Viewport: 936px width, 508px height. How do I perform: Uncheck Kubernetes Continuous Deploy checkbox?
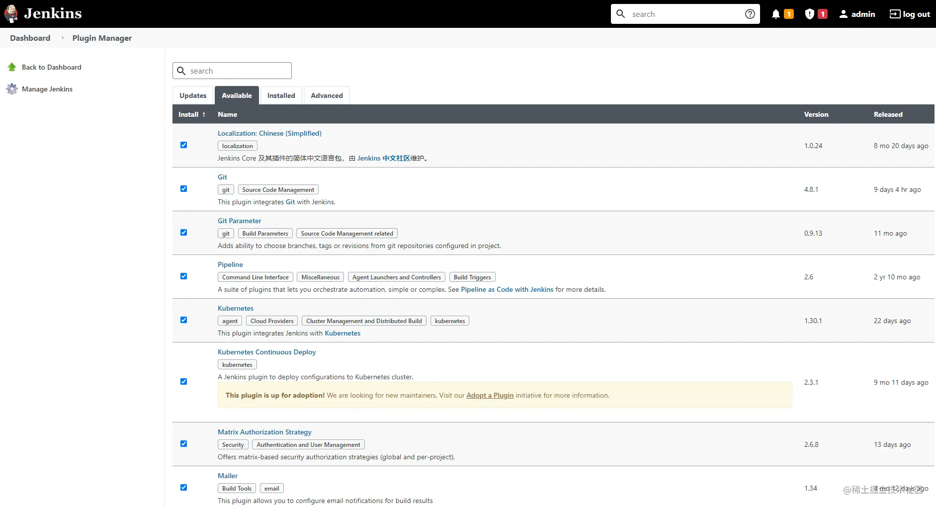tap(183, 382)
